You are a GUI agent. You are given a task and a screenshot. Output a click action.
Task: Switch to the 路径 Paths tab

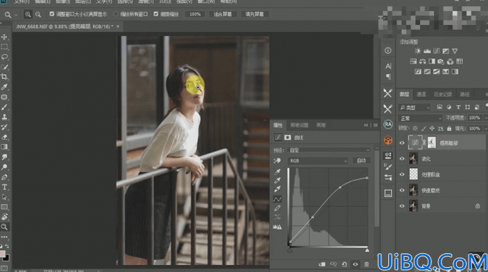tap(464, 94)
